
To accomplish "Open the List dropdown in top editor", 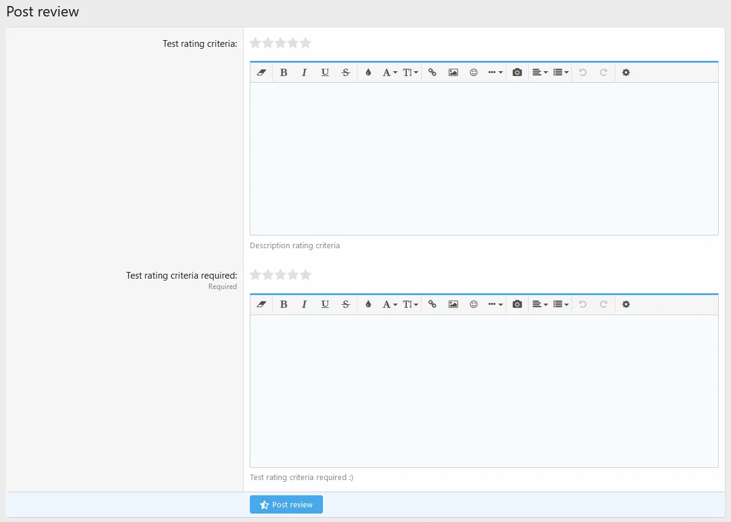I will (x=560, y=72).
